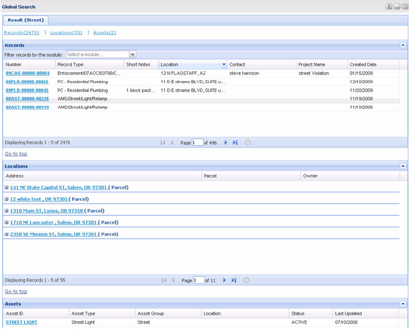Expand the 1318 Main ST, Lyons row
The width and height of the screenshot is (409, 330).
tap(6, 211)
